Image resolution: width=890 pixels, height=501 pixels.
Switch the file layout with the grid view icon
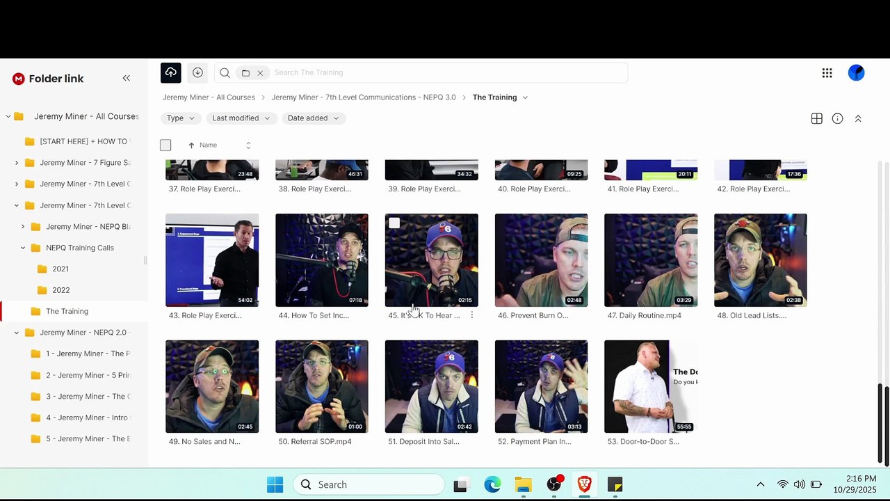pyautogui.click(x=817, y=119)
